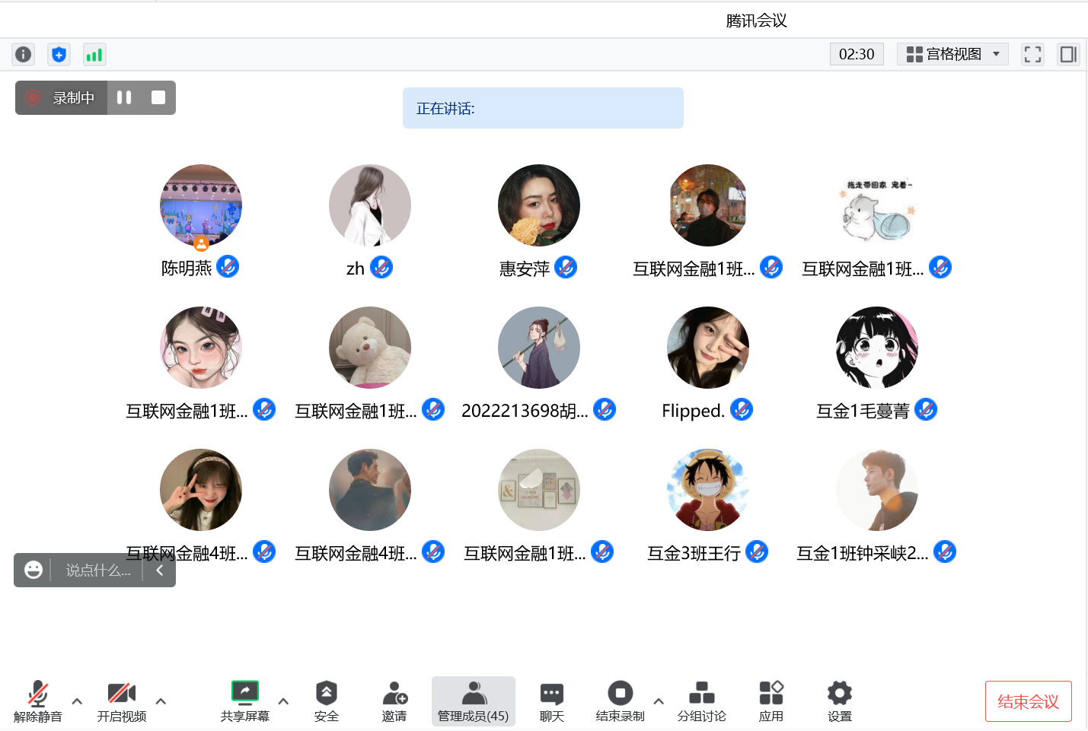1088x731 pixels.
Task: Enter fullscreen mode
Action: (1032, 54)
